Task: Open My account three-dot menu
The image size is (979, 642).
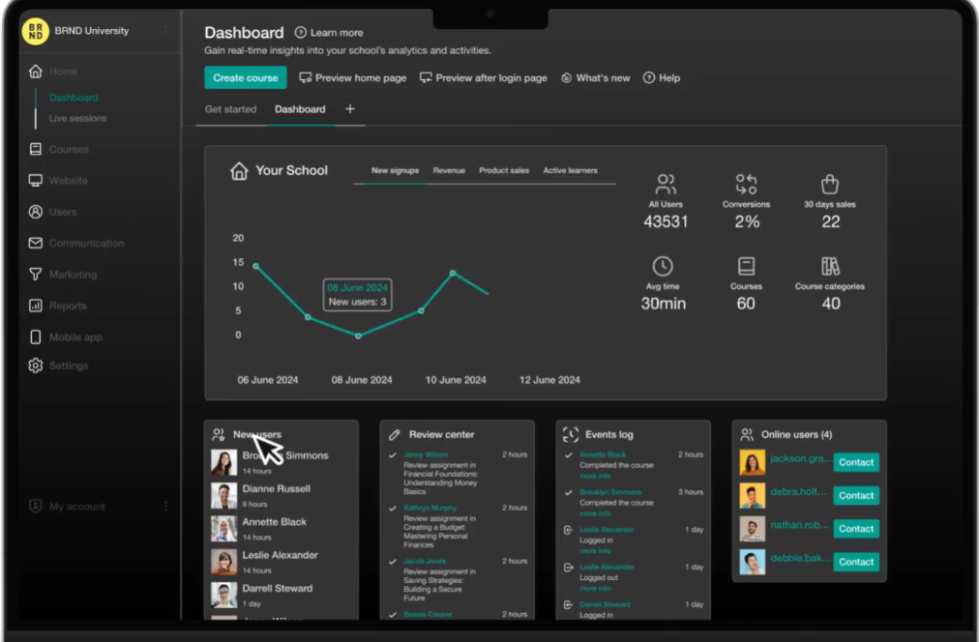Action: pos(166,506)
